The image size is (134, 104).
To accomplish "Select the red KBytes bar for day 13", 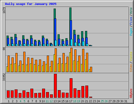I will pos(55,86).
